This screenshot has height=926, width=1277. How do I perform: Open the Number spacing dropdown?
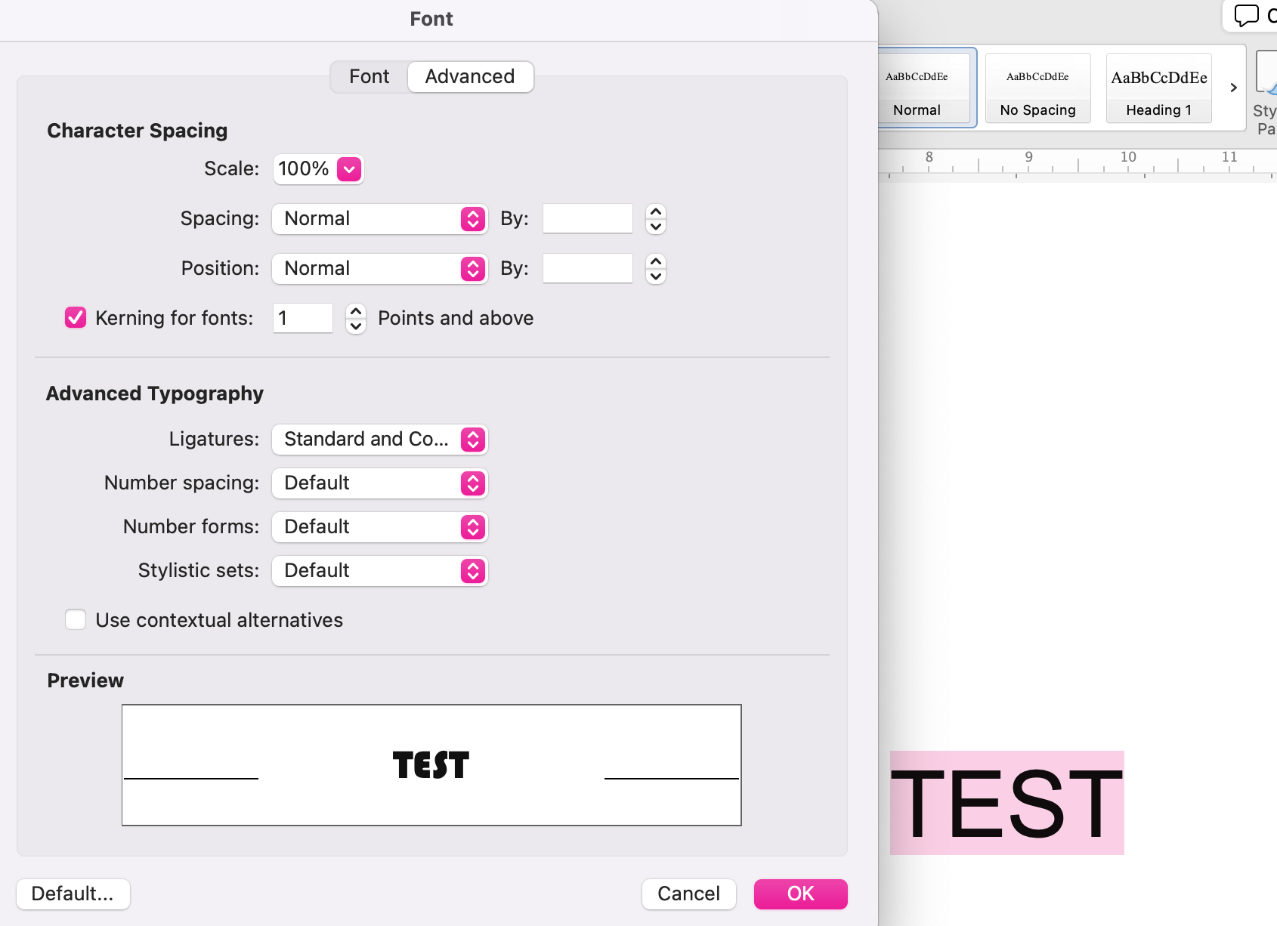[472, 483]
